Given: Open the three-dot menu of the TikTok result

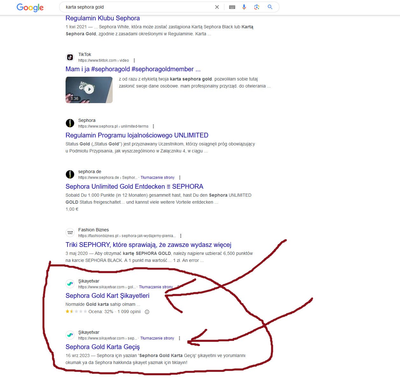Looking at the screenshot, I should tap(134, 60).
